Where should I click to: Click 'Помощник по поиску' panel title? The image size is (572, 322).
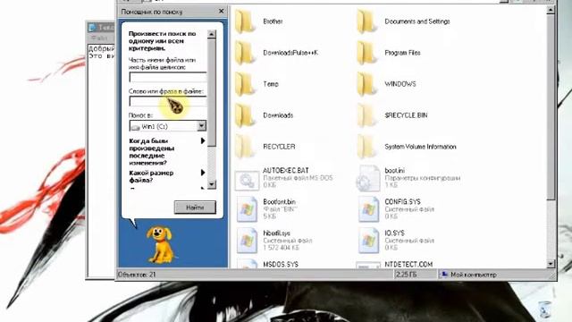[x=151, y=12]
